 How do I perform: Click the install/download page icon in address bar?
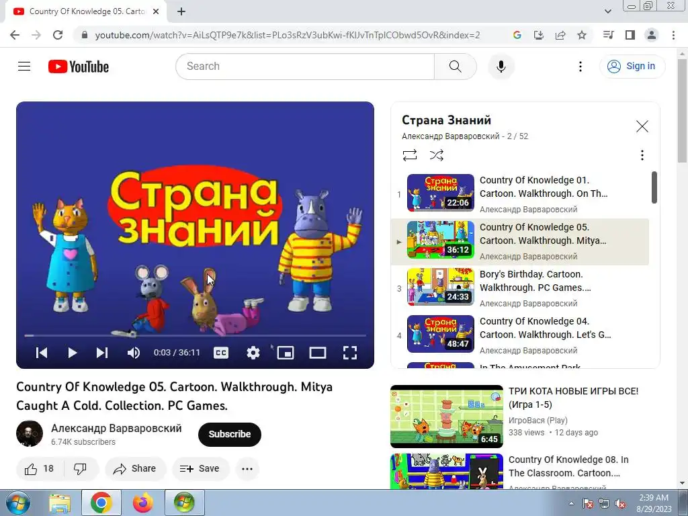[x=538, y=35]
